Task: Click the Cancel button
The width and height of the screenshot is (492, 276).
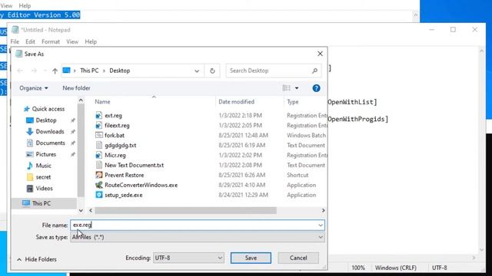Action: tap(298, 258)
